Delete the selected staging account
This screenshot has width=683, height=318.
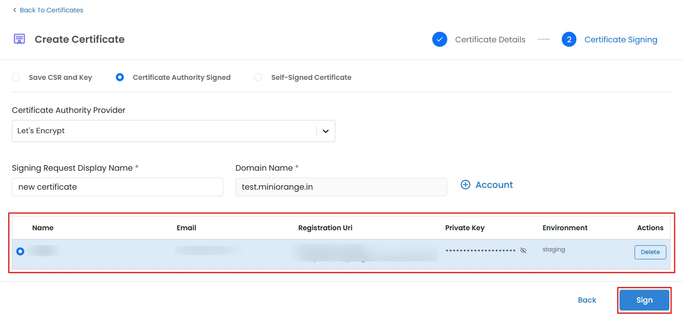(650, 252)
